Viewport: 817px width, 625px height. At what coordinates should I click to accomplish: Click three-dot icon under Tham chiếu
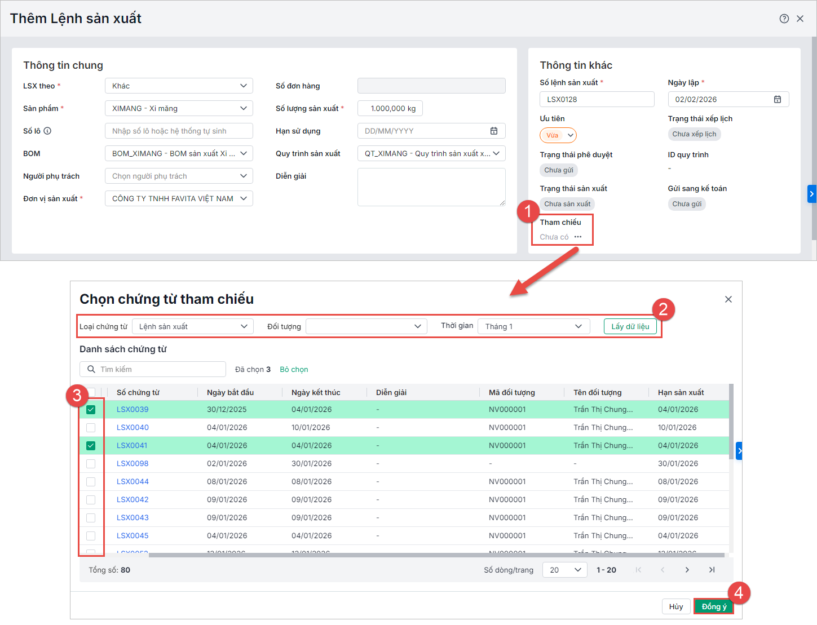(578, 237)
